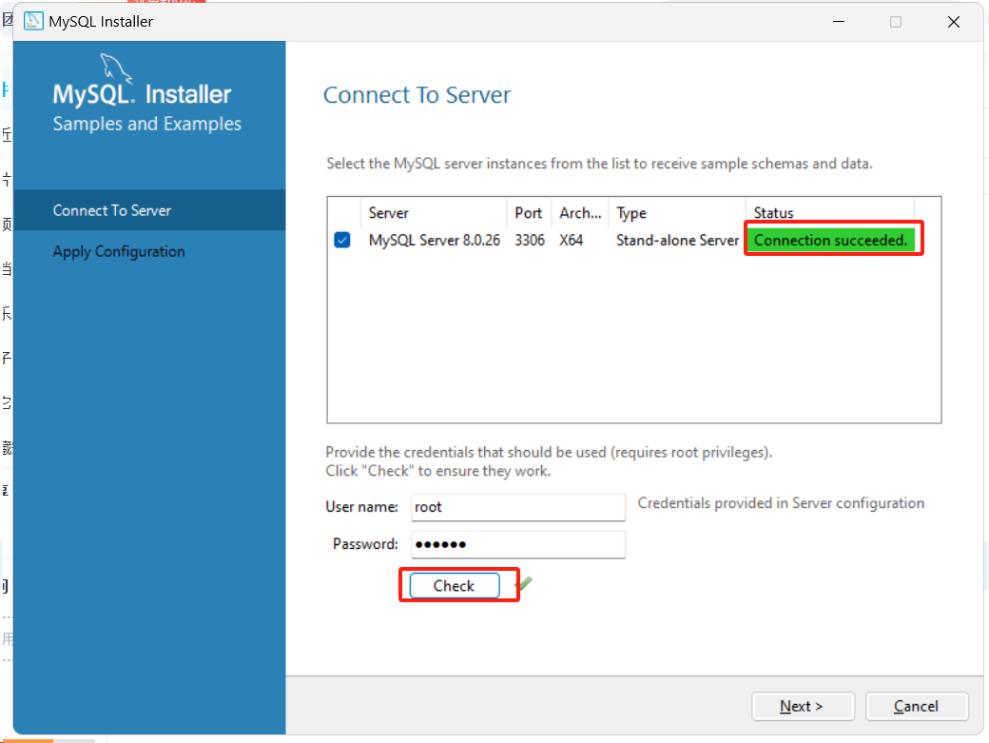
Task: Click the Arch... column header
Action: click(580, 213)
